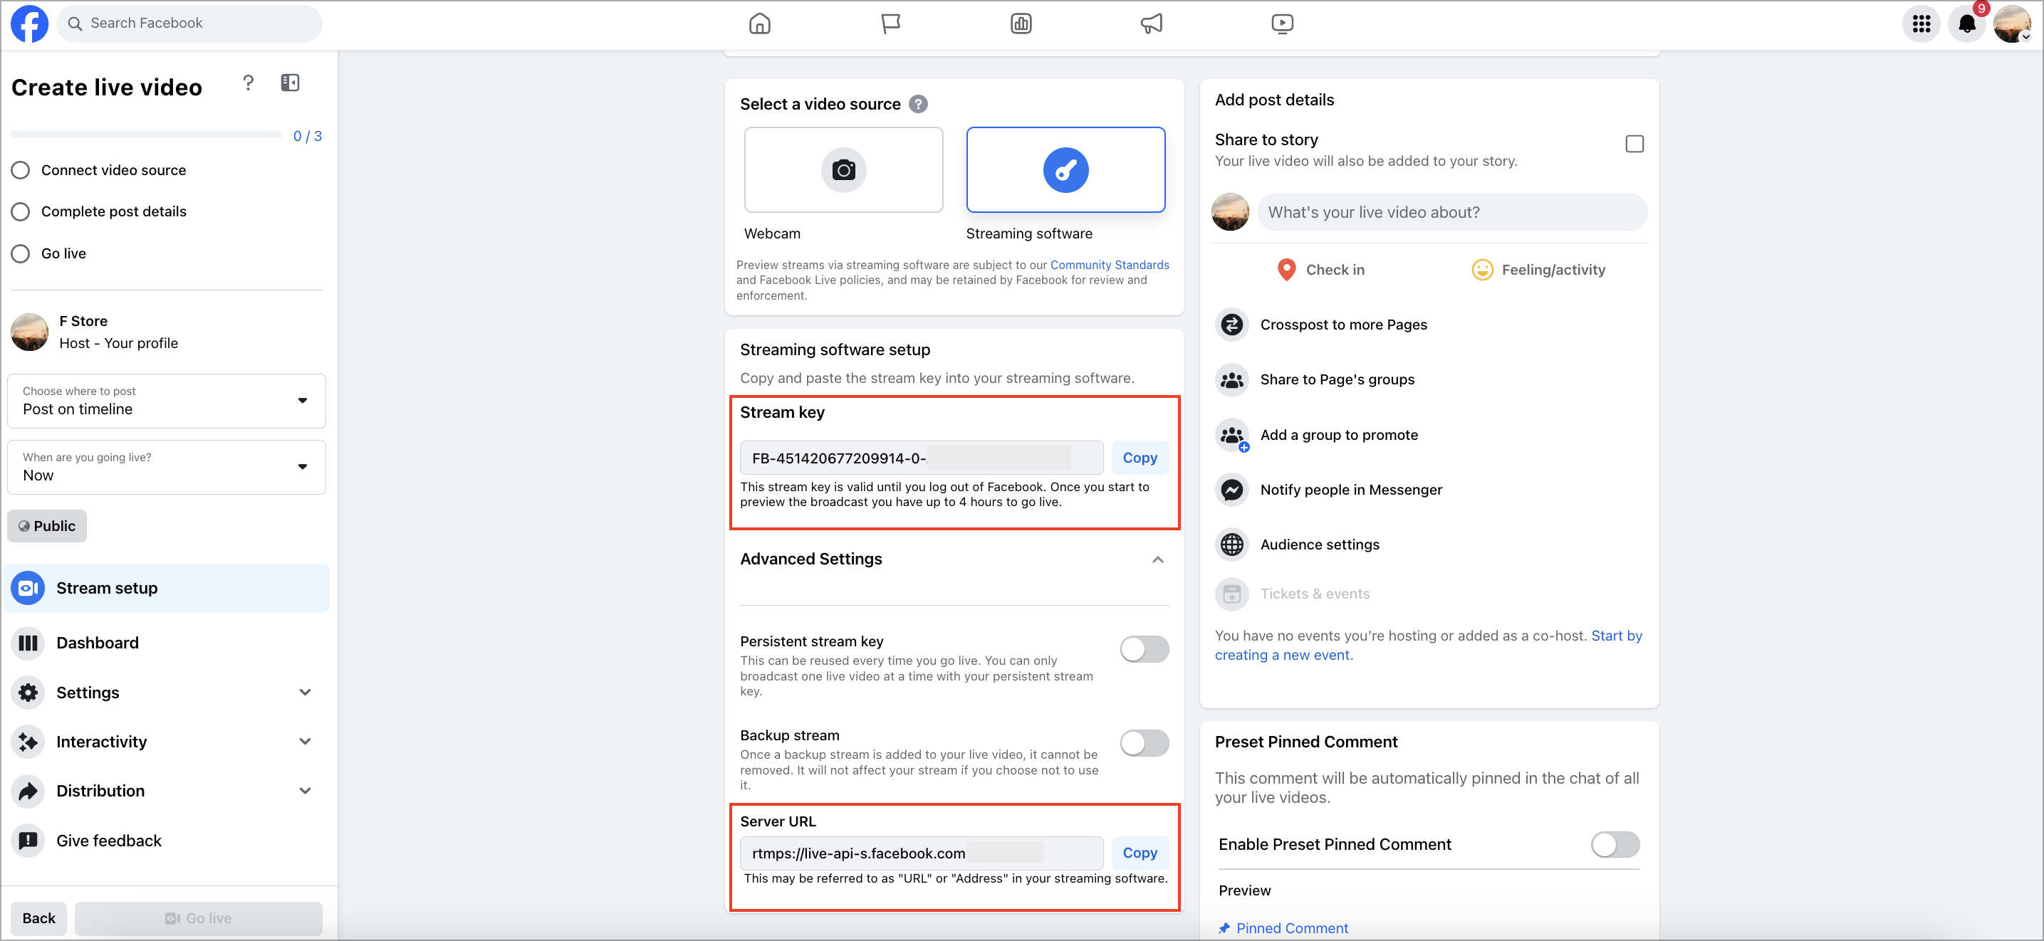Open the Dashboard tab

coord(167,643)
